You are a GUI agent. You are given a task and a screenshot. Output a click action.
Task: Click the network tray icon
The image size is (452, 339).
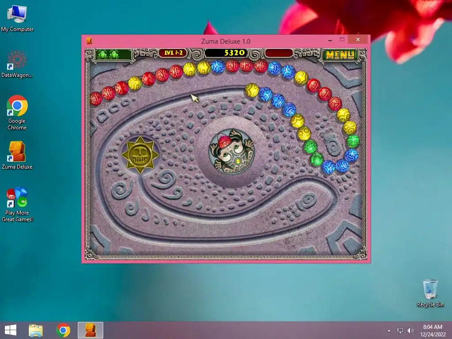pos(400,331)
